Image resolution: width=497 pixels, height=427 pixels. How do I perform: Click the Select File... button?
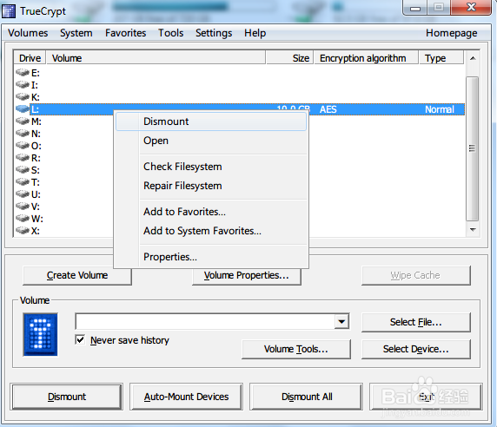click(x=415, y=322)
